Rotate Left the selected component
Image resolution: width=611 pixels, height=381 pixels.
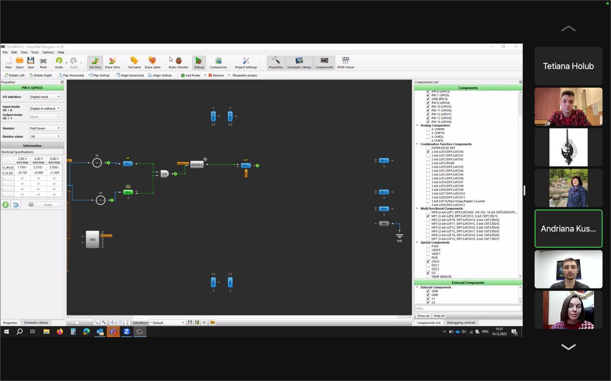14,75
